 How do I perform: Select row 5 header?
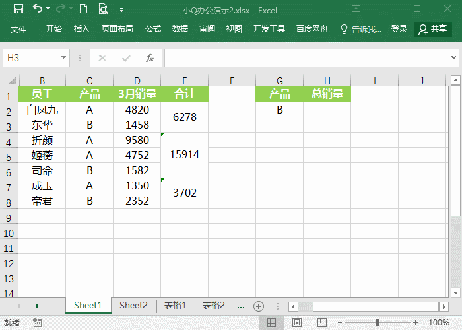(9, 156)
